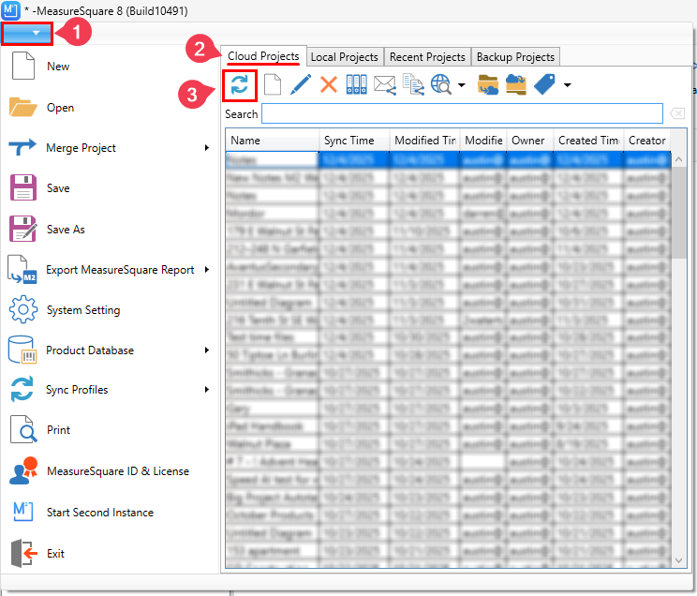Click the Save As floppy pencil icon
Viewport: 697px width, 596px height.
(x=23, y=229)
